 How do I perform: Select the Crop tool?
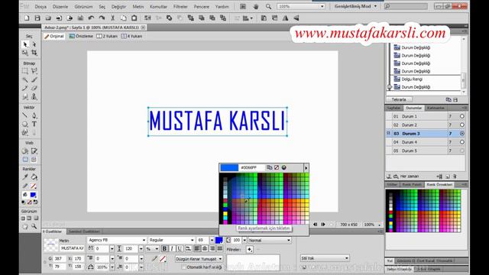click(34, 53)
